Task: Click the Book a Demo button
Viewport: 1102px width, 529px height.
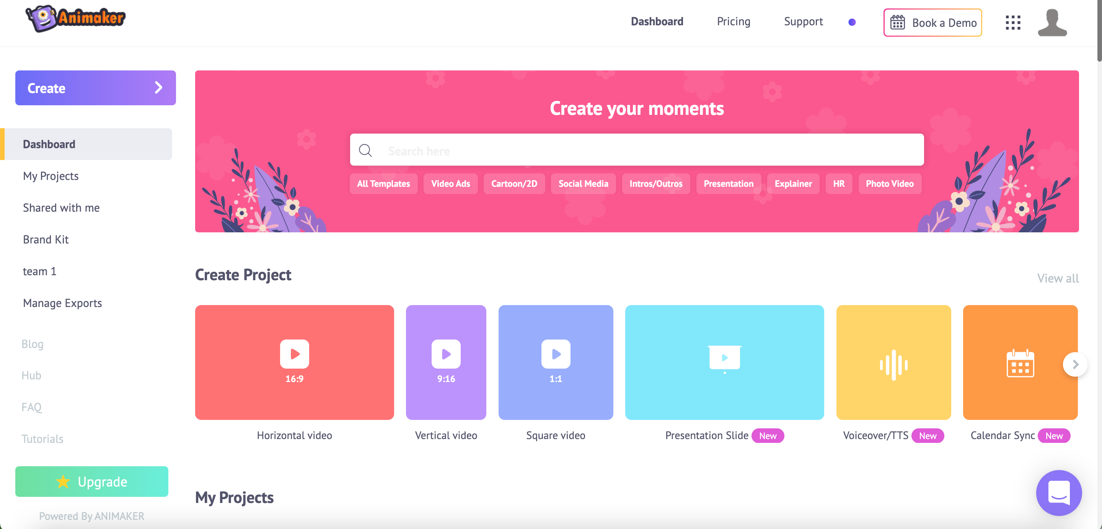Action: coord(932,23)
